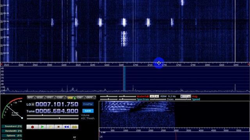The width and height of the screenshot is (250, 140).
Task: Open the FreqMgr frequency manager
Action: pos(88,104)
